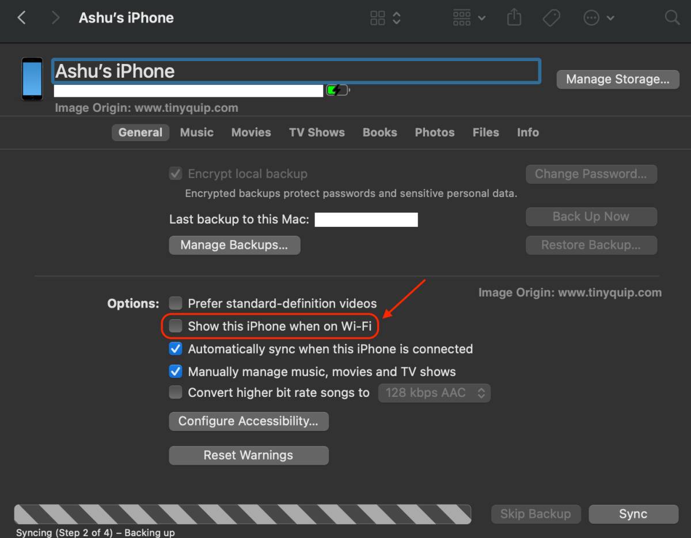Enable Show this iPhone when on Wi-Fi
Image resolution: width=691 pixels, height=538 pixels.
(x=176, y=326)
